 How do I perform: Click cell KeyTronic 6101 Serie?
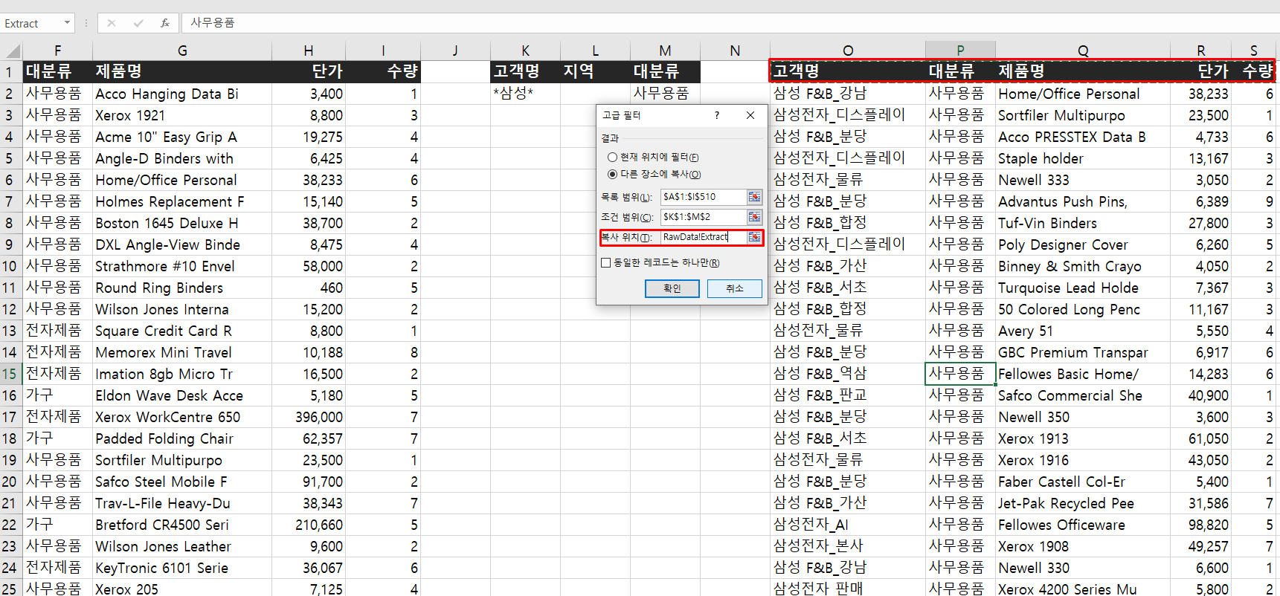click(x=182, y=568)
